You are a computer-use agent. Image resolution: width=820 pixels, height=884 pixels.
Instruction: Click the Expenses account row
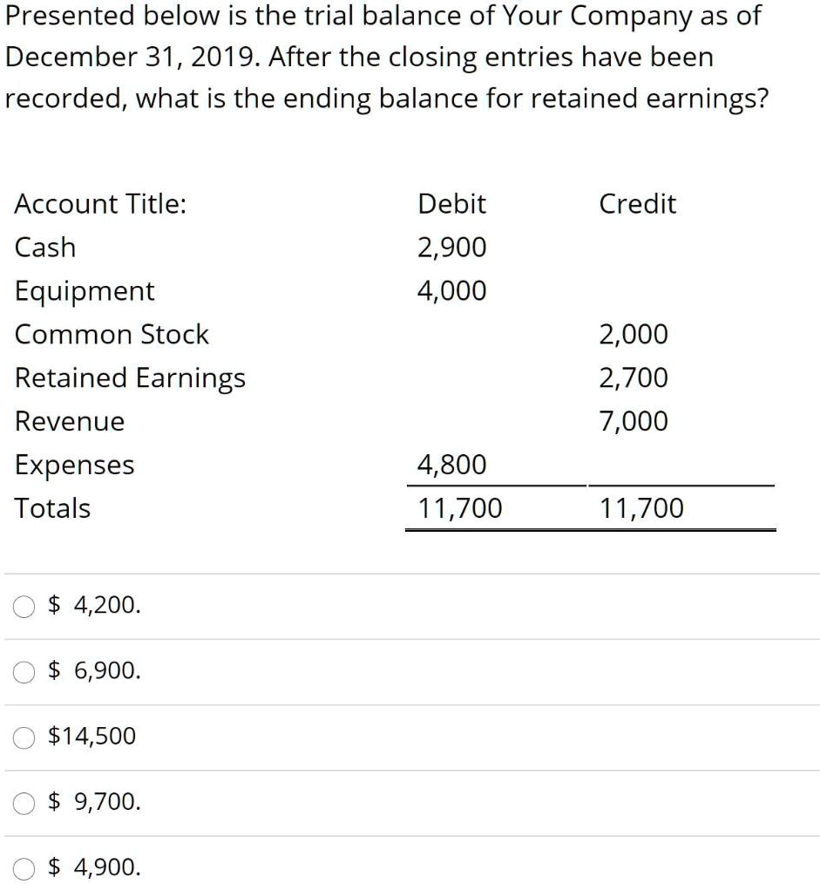click(x=74, y=466)
